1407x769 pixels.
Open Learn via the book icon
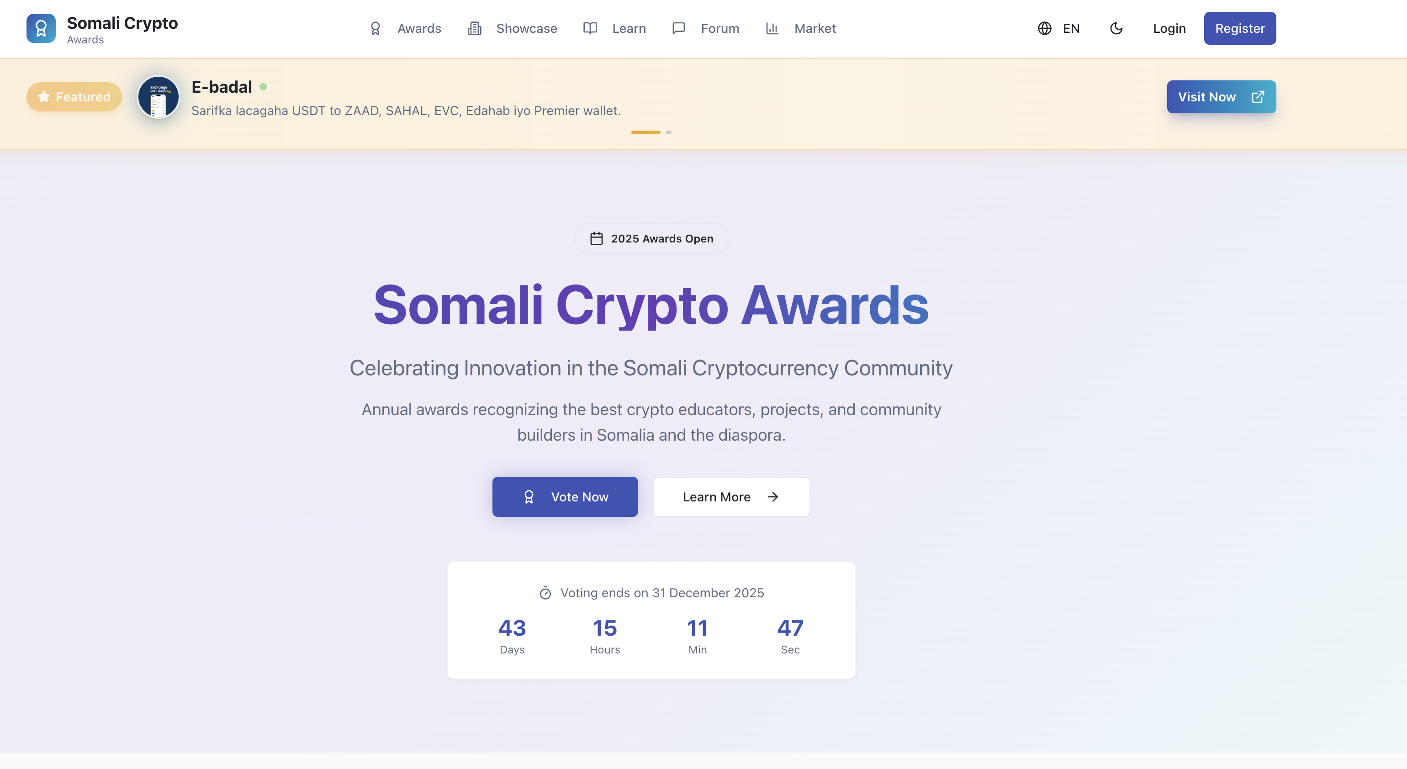pyautogui.click(x=590, y=28)
